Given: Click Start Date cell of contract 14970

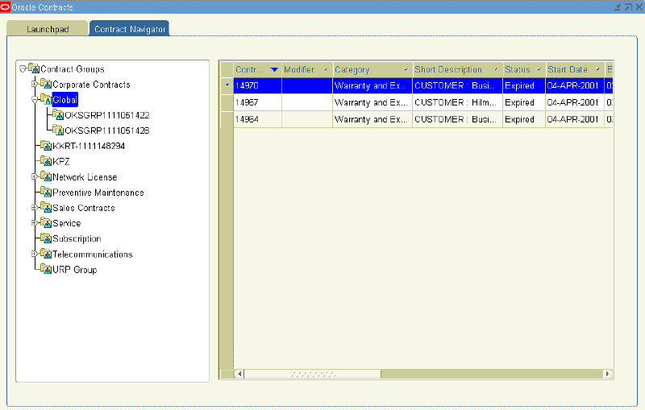Looking at the screenshot, I should (575, 85).
